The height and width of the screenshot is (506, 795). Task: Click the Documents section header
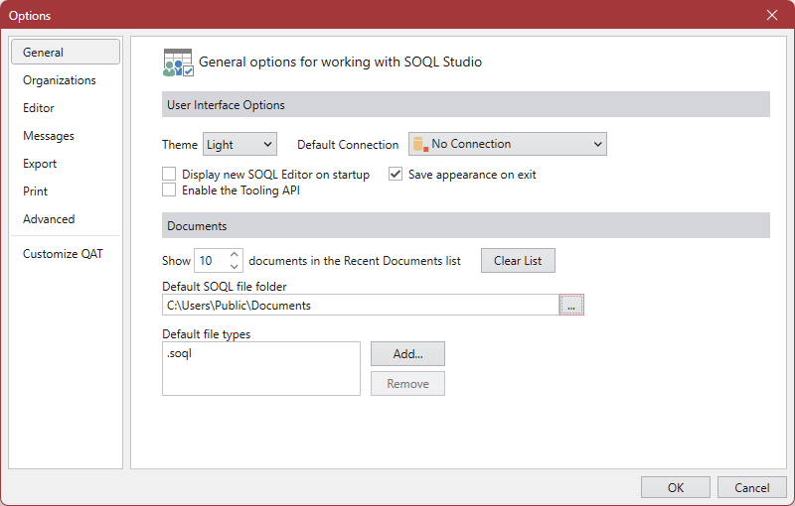click(466, 225)
